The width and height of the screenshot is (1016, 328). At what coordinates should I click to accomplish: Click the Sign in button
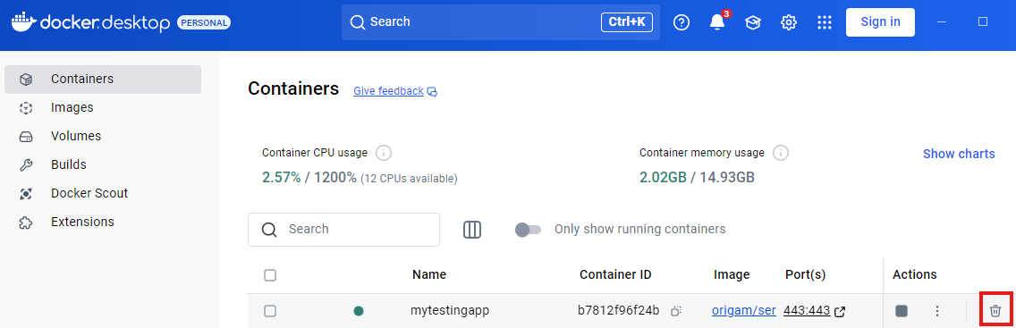(880, 22)
